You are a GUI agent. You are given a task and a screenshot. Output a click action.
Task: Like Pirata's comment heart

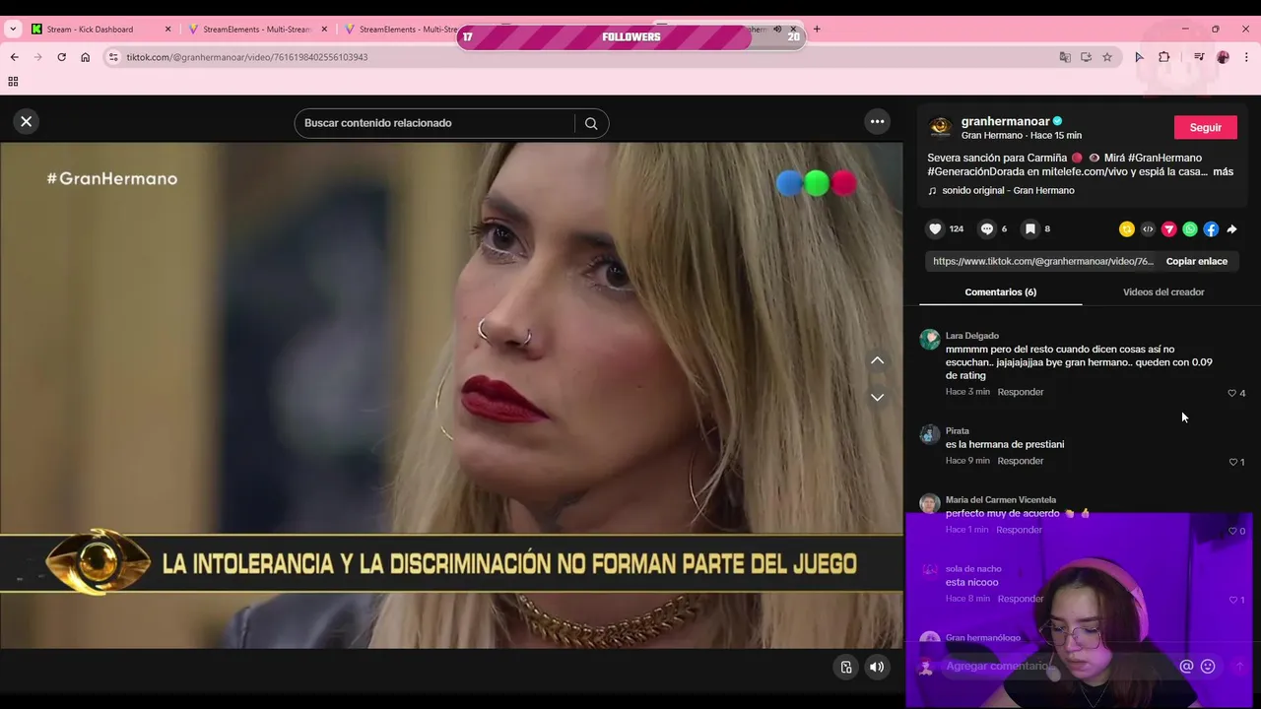[1232, 462]
